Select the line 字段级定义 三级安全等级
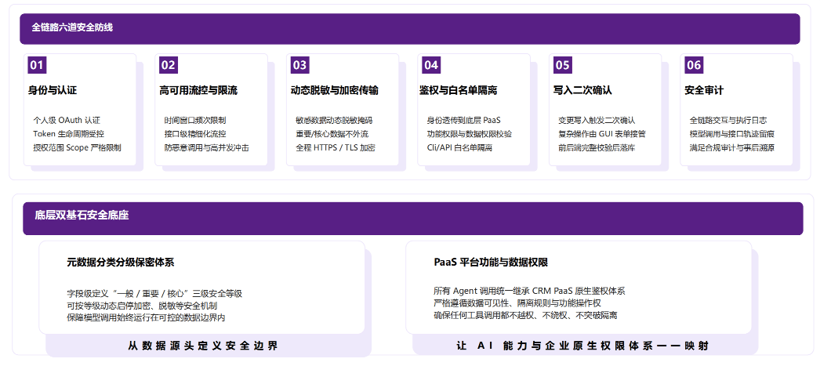The width and height of the screenshot is (820, 366). 154,294
